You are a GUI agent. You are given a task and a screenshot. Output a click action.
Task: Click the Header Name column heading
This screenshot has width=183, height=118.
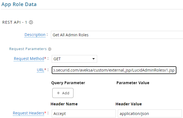point(64,104)
